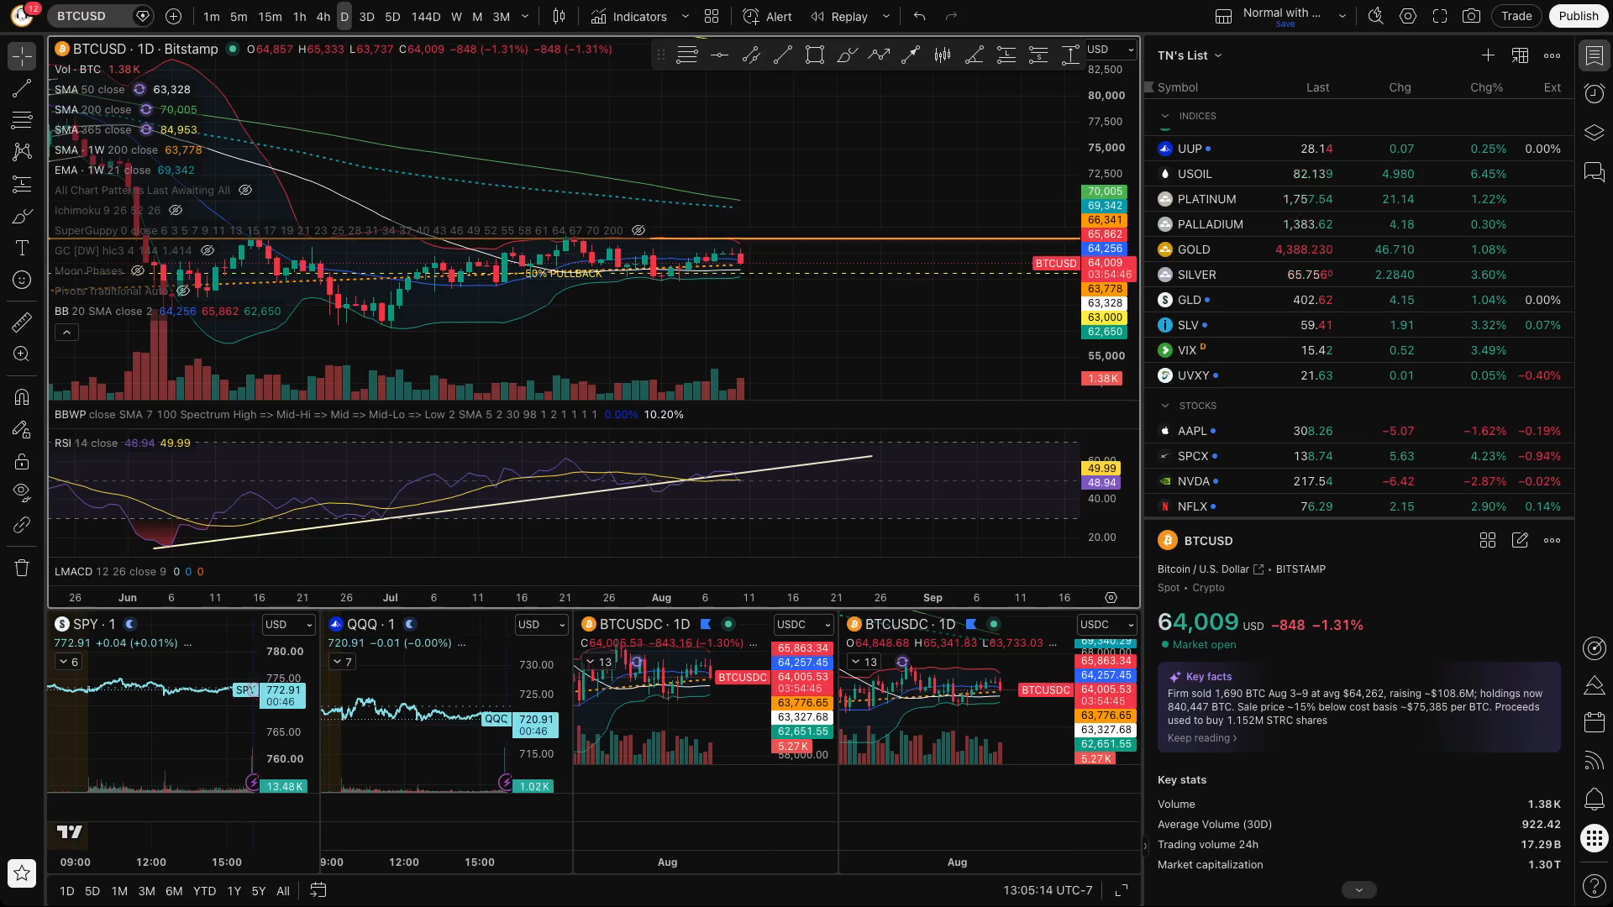Select the YTD date range

(204, 891)
